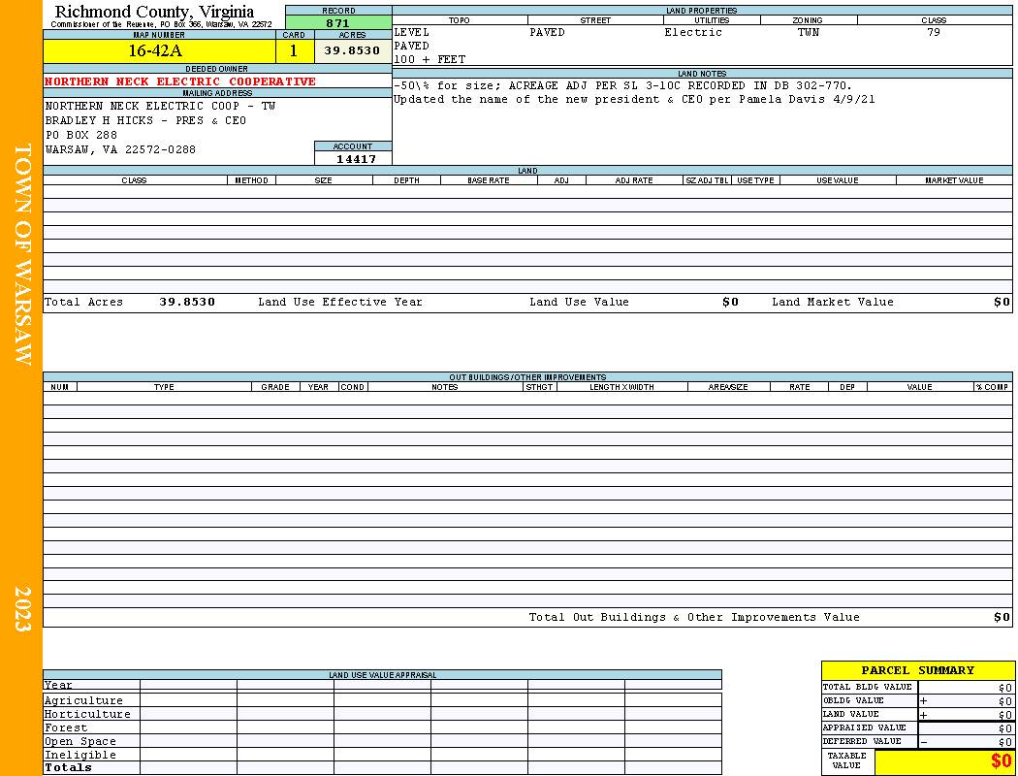Click the USE VALUE column header
1018x776 pixels.
837,180
